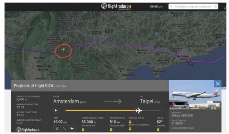
Task: Click the Squawk lock icon
Action: [x=158, y=130]
